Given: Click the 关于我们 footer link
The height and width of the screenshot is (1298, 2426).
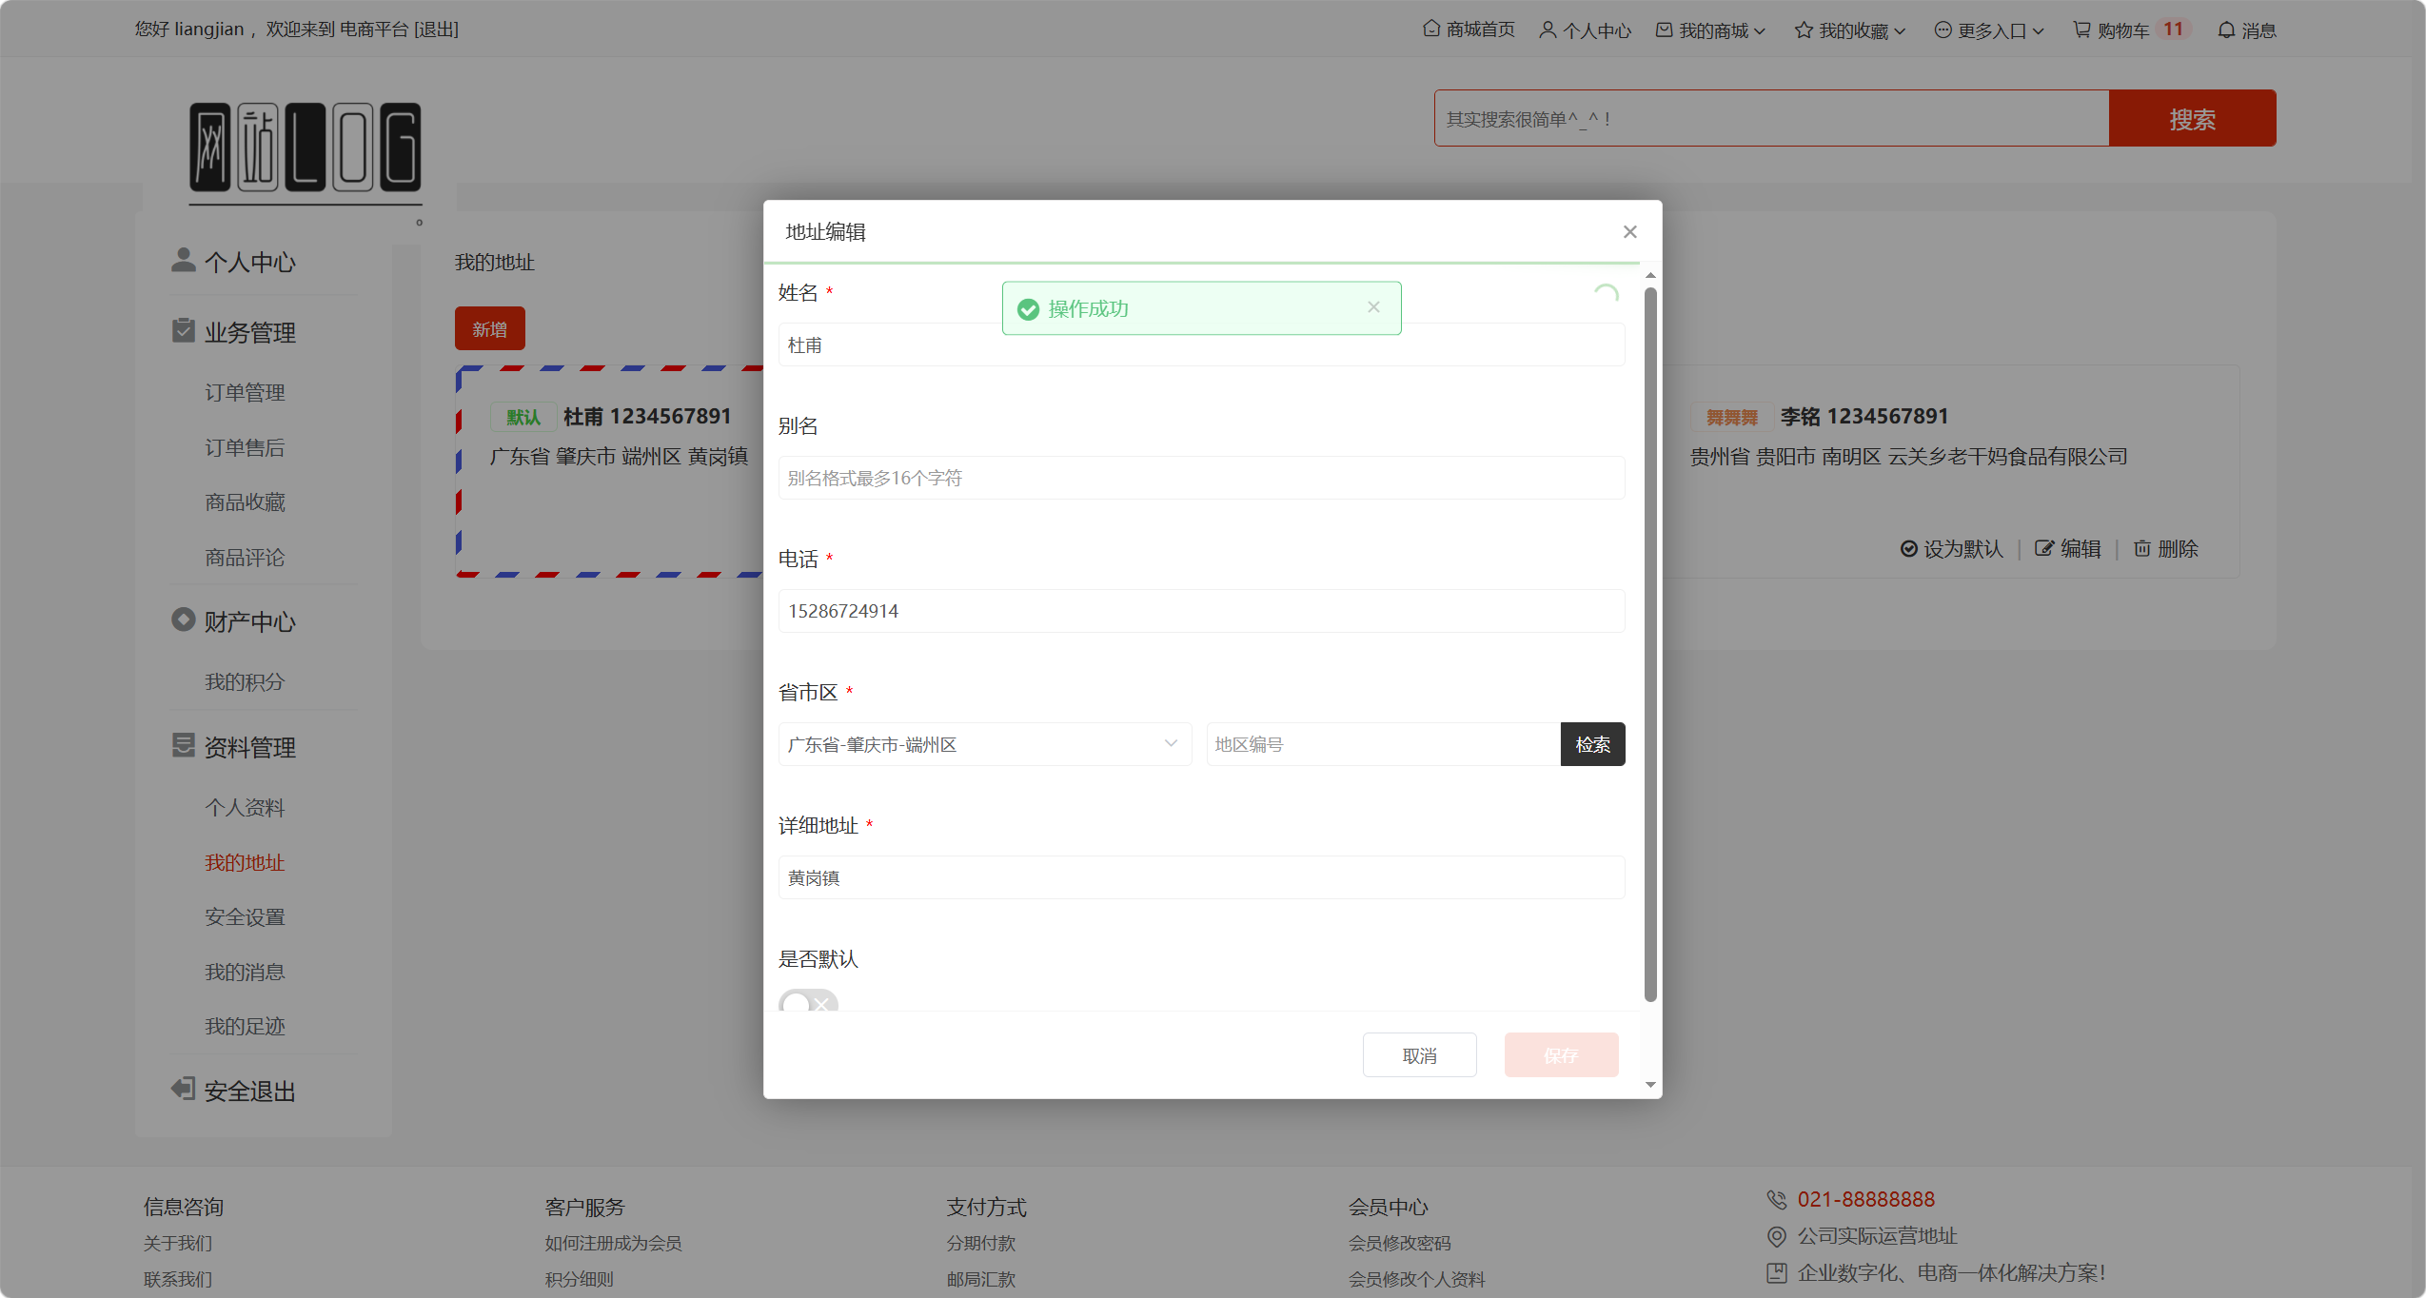Looking at the screenshot, I should [x=178, y=1243].
